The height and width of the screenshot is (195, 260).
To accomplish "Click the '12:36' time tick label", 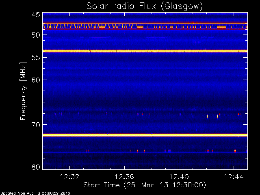I will pyautogui.click(x=124, y=177).
